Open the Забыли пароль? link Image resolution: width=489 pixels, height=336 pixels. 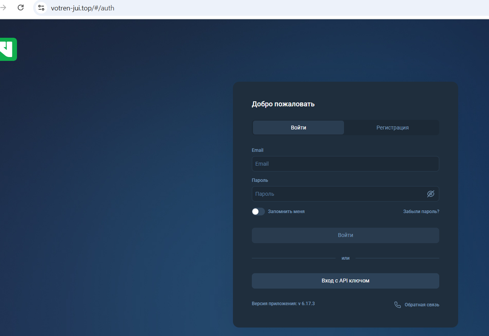click(x=421, y=212)
